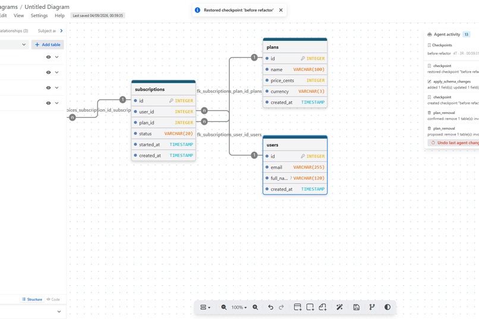Select the subscriptions table header
The image size is (479, 319).
tap(163, 89)
